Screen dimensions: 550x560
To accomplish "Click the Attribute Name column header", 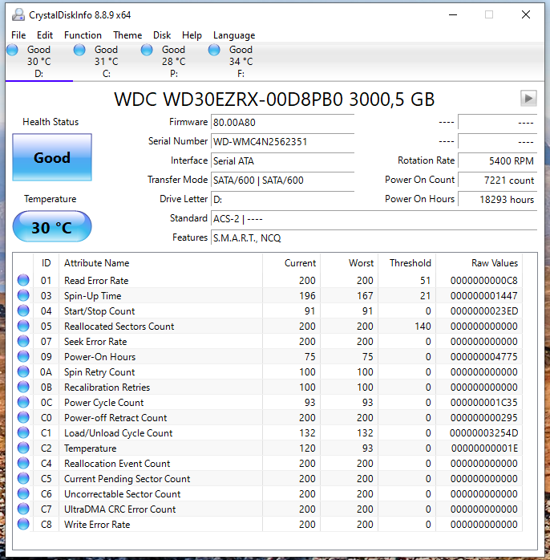I will tap(160, 263).
